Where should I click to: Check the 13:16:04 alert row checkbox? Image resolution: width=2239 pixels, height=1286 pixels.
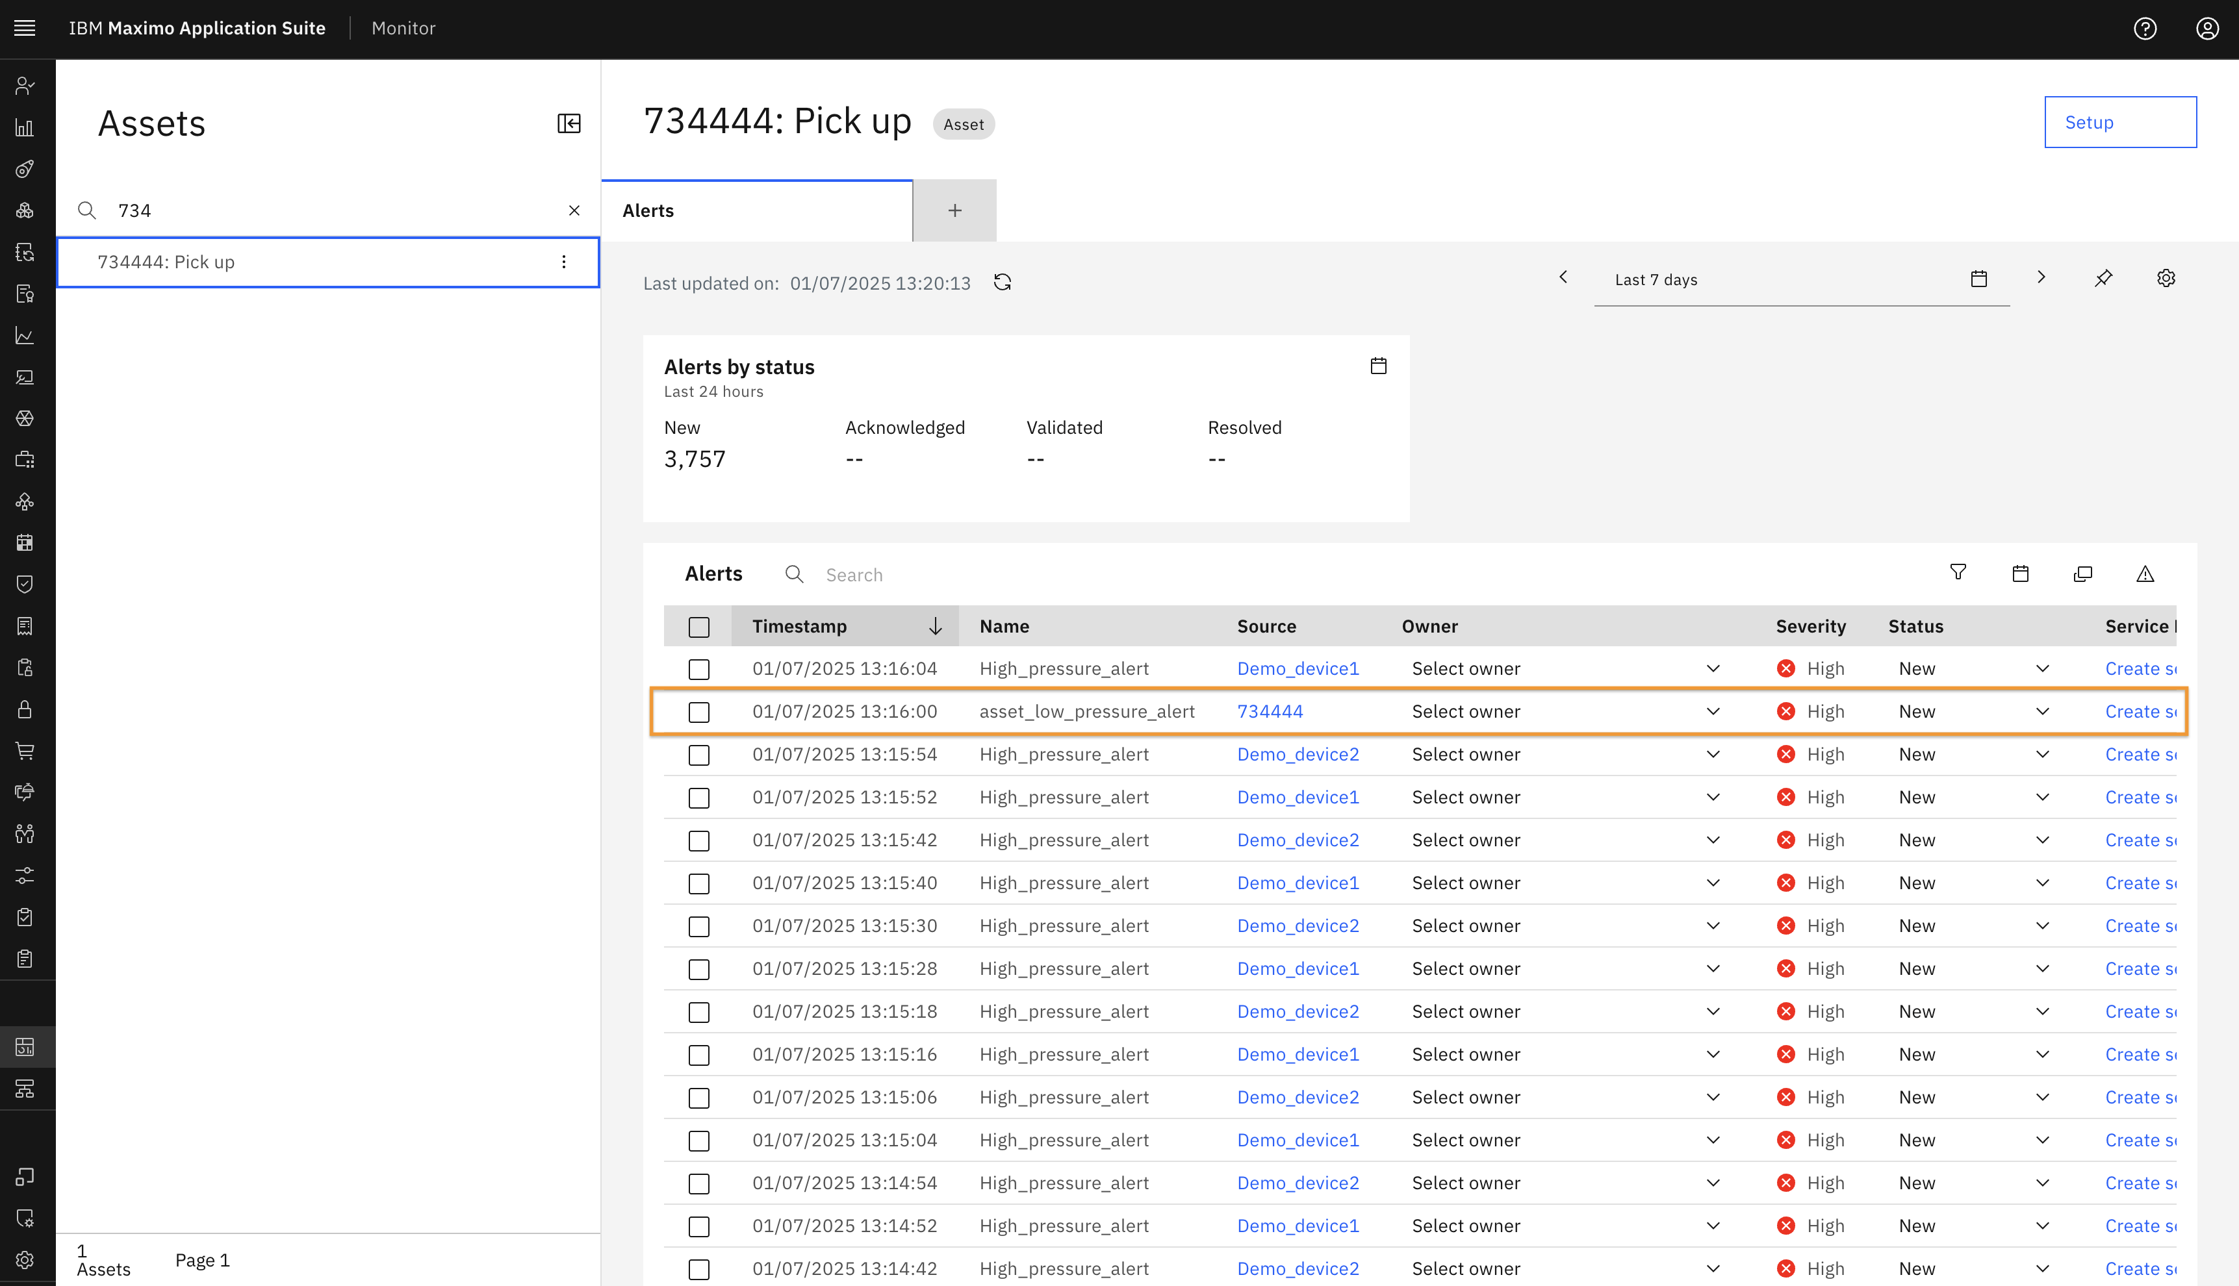click(699, 670)
